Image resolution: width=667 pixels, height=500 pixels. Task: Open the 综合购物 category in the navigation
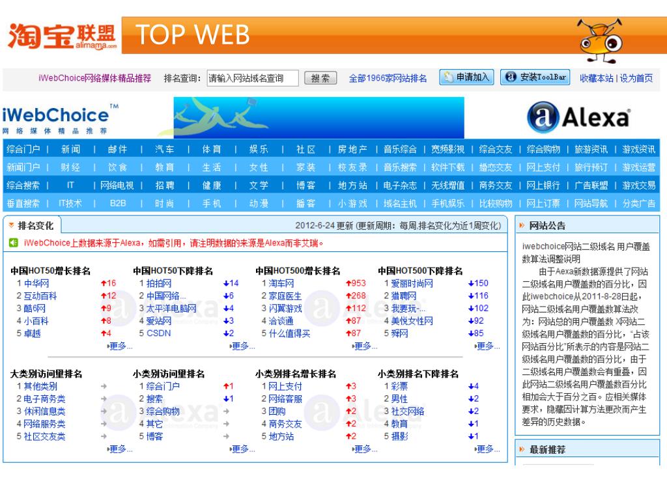543,149
